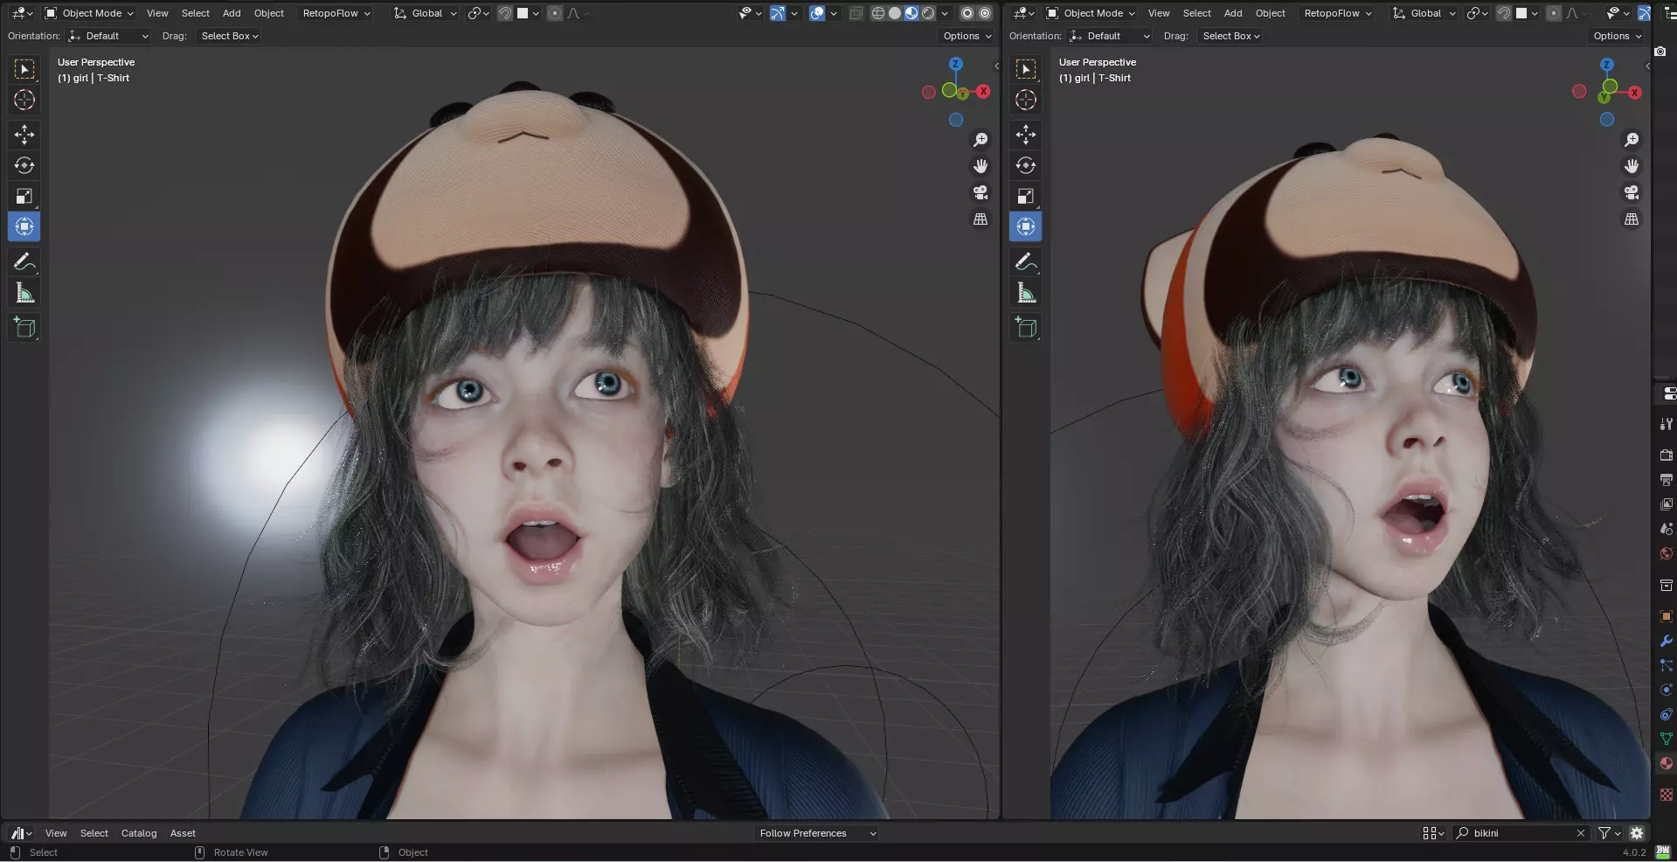Screen dimensions: 1677x862
Task: Open the Add menu in left viewport
Action: tap(232, 13)
